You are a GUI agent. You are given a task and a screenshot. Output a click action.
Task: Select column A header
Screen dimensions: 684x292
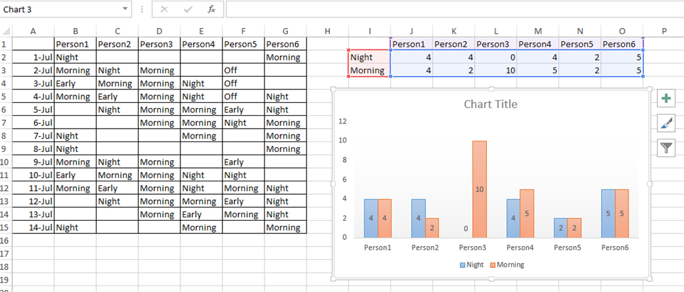point(33,31)
